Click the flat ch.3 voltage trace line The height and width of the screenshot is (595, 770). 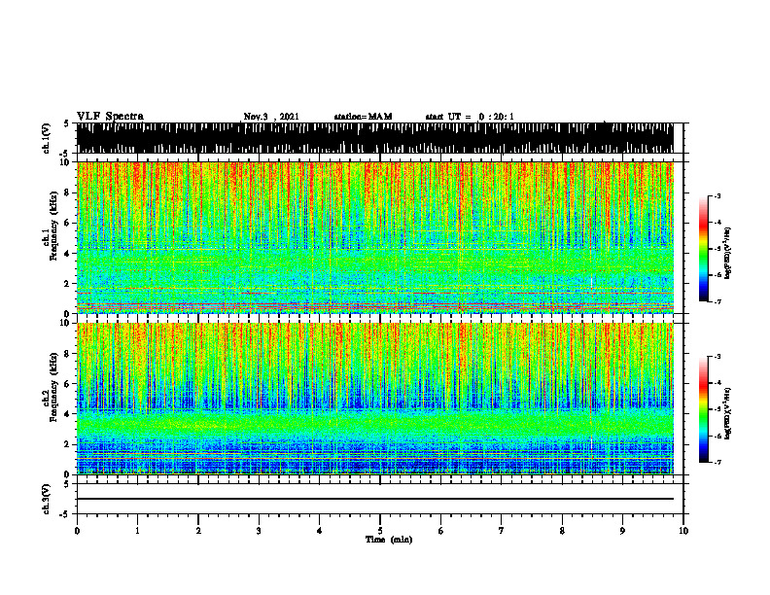click(x=375, y=499)
